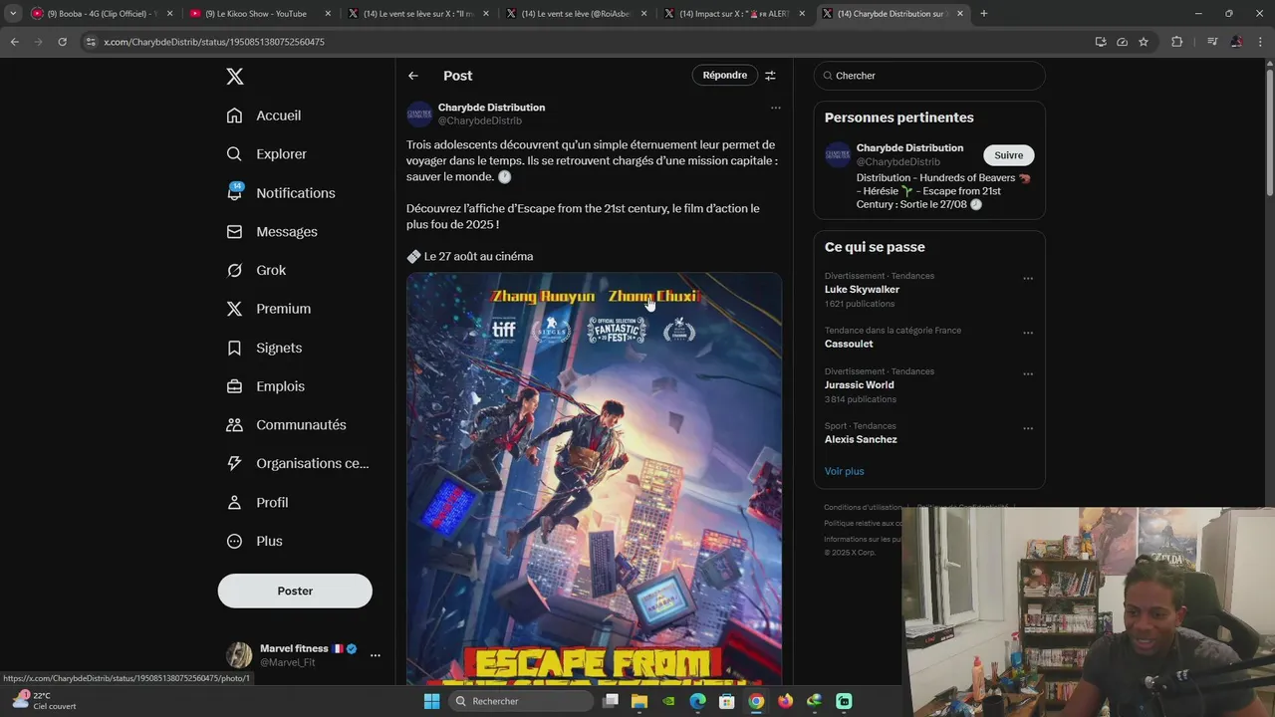Click the X logo in the sidebar
1275x717 pixels.
point(234,77)
